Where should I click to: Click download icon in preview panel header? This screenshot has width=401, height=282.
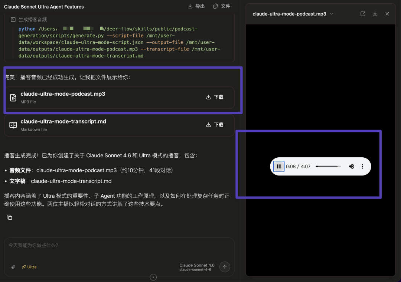(375, 14)
